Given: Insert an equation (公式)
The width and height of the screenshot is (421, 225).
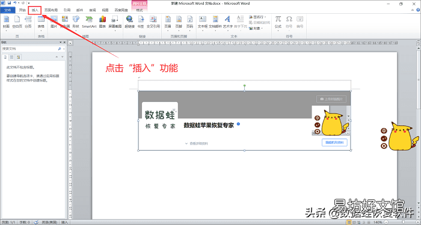Looking at the screenshot, I should pyautogui.click(x=278, y=23).
